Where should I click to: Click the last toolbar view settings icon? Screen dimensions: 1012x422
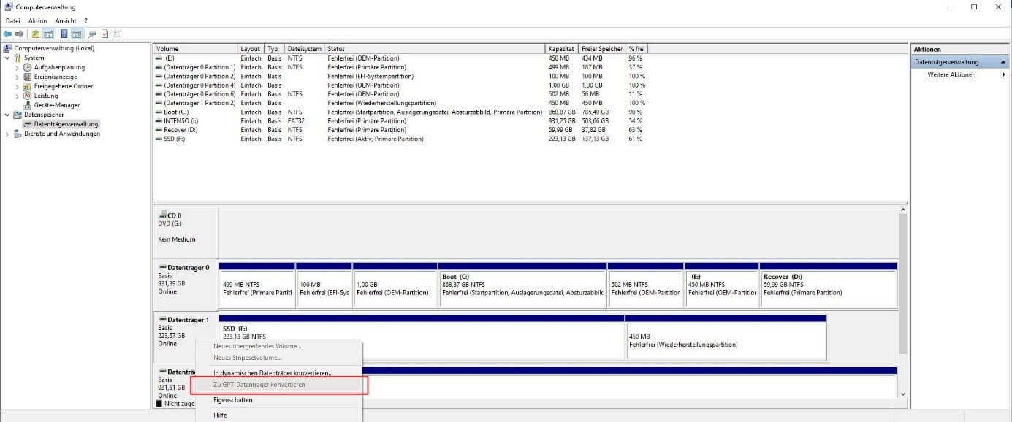pyautogui.click(x=116, y=34)
